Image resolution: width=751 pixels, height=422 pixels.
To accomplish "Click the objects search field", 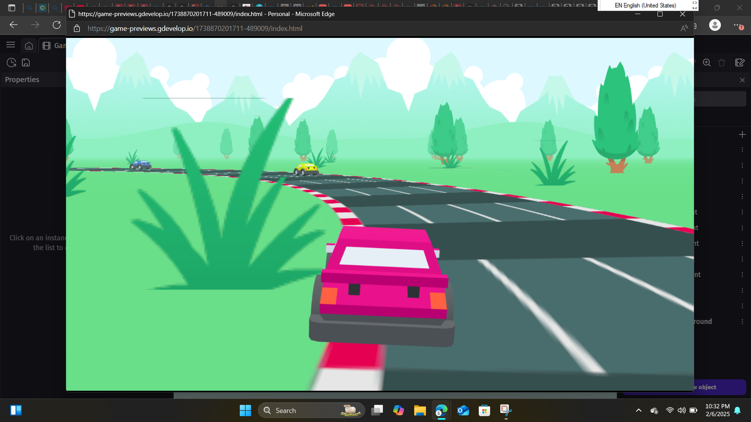I will [720, 99].
